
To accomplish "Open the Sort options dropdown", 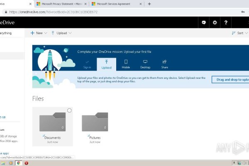I will coord(239,33).
